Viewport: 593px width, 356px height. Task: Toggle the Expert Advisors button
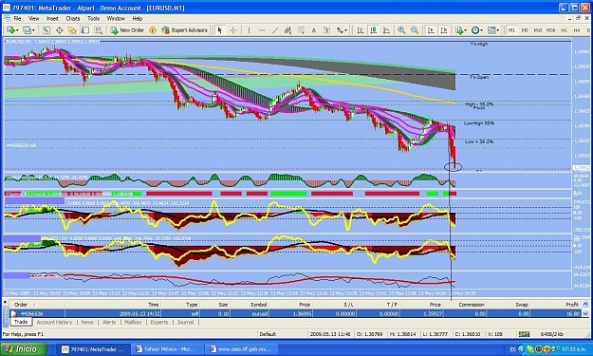[185, 30]
